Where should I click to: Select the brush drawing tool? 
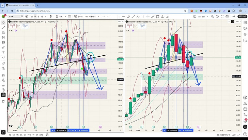[3, 47]
